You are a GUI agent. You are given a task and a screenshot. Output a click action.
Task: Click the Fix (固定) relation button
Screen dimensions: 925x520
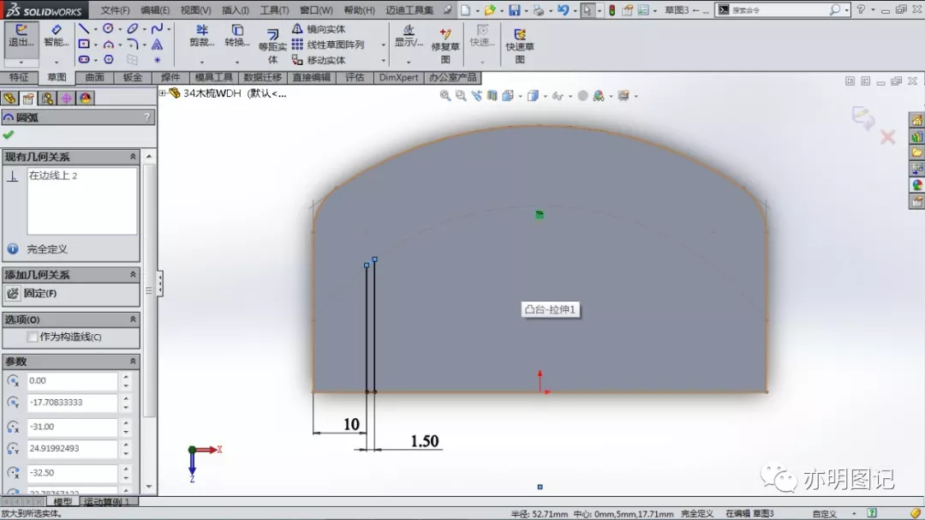(x=32, y=293)
